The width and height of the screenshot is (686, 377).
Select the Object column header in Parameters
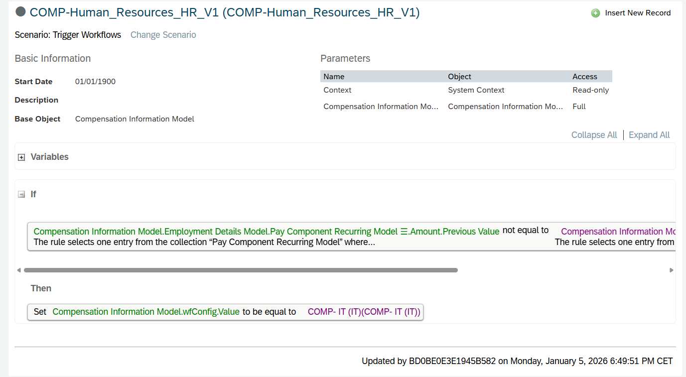[459, 76]
